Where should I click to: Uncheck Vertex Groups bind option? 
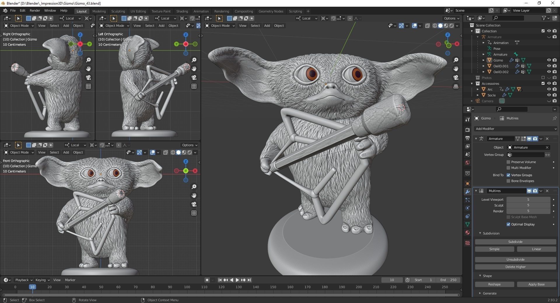pyautogui.click(x=508, y=175)
